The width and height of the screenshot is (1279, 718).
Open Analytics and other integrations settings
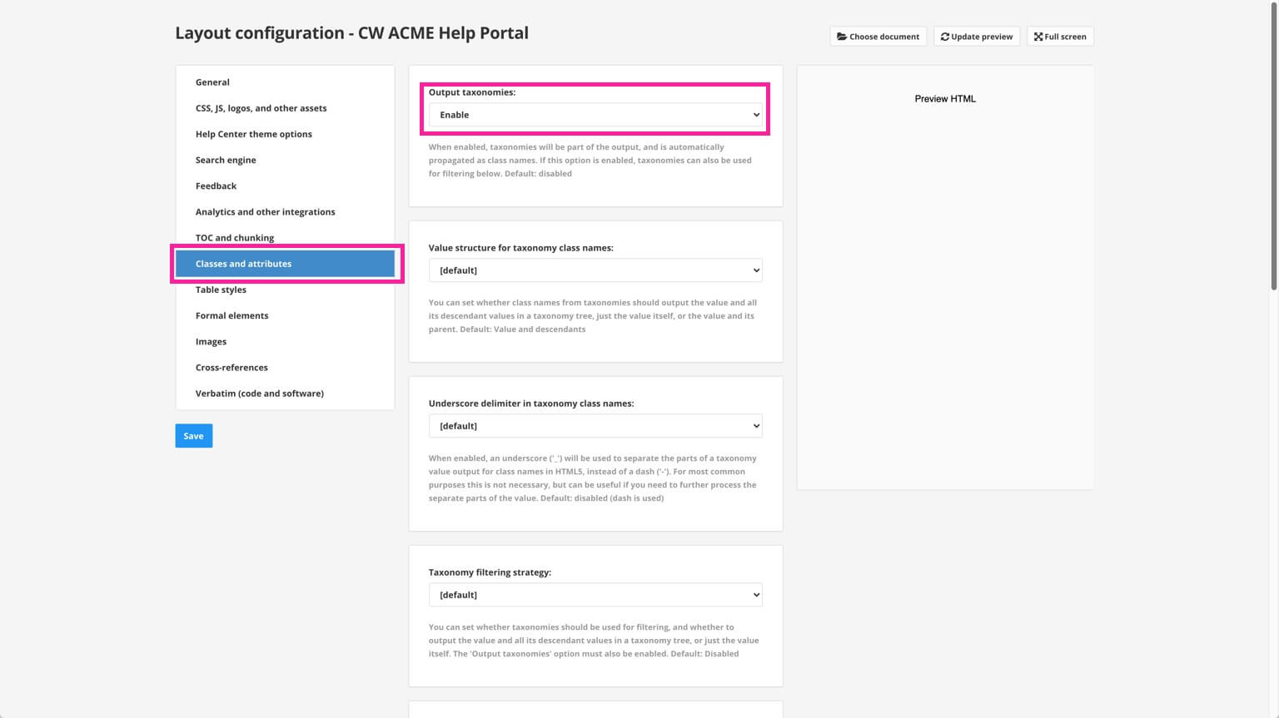[x=265, y=211]
